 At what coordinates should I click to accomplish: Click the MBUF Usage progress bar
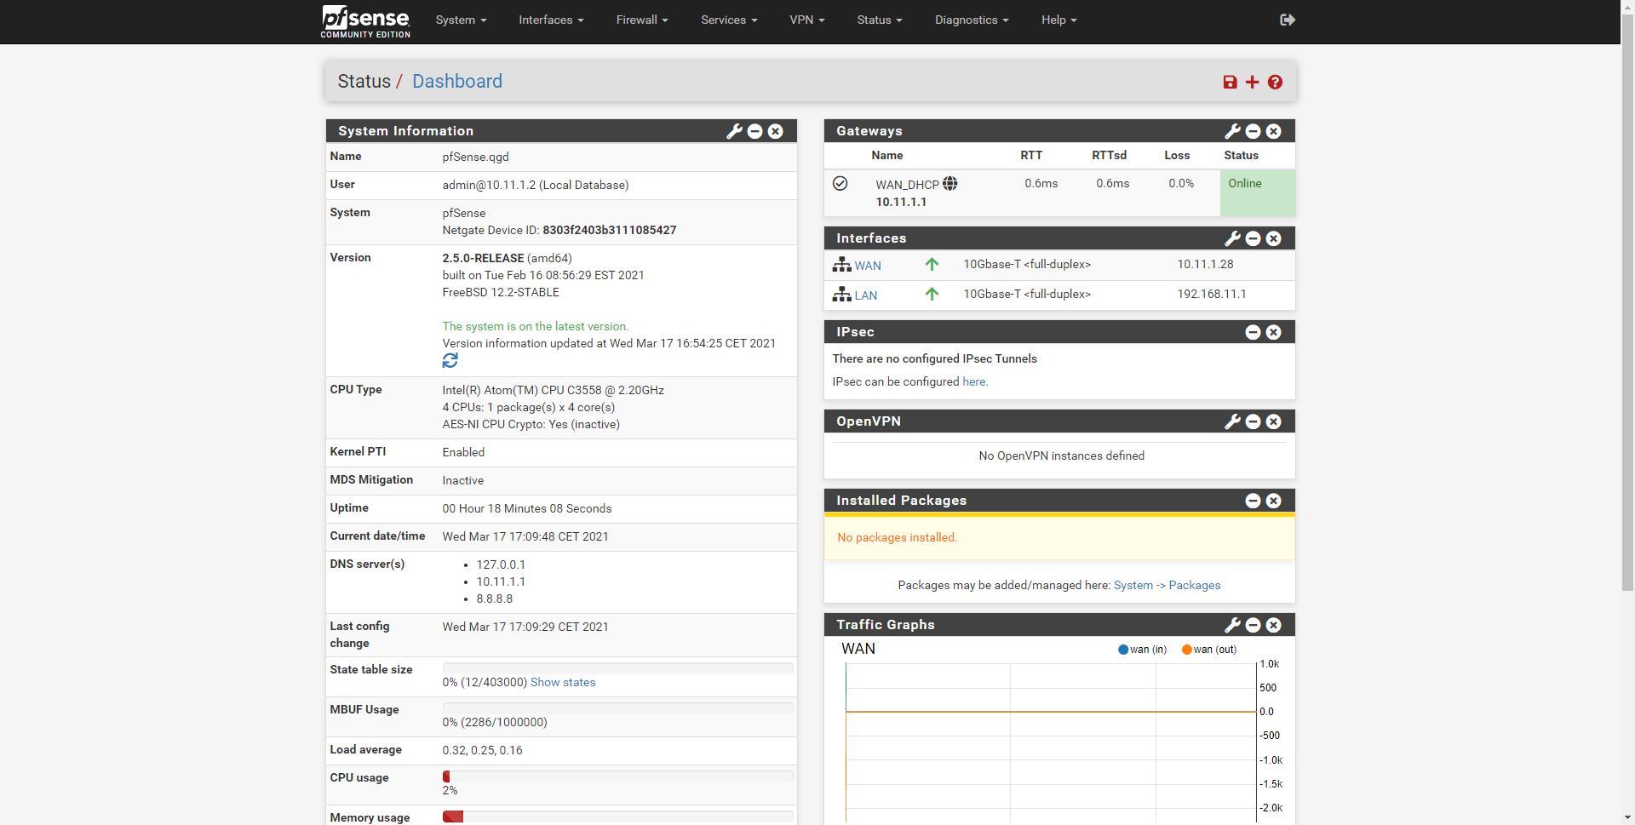tap(618, 708)
